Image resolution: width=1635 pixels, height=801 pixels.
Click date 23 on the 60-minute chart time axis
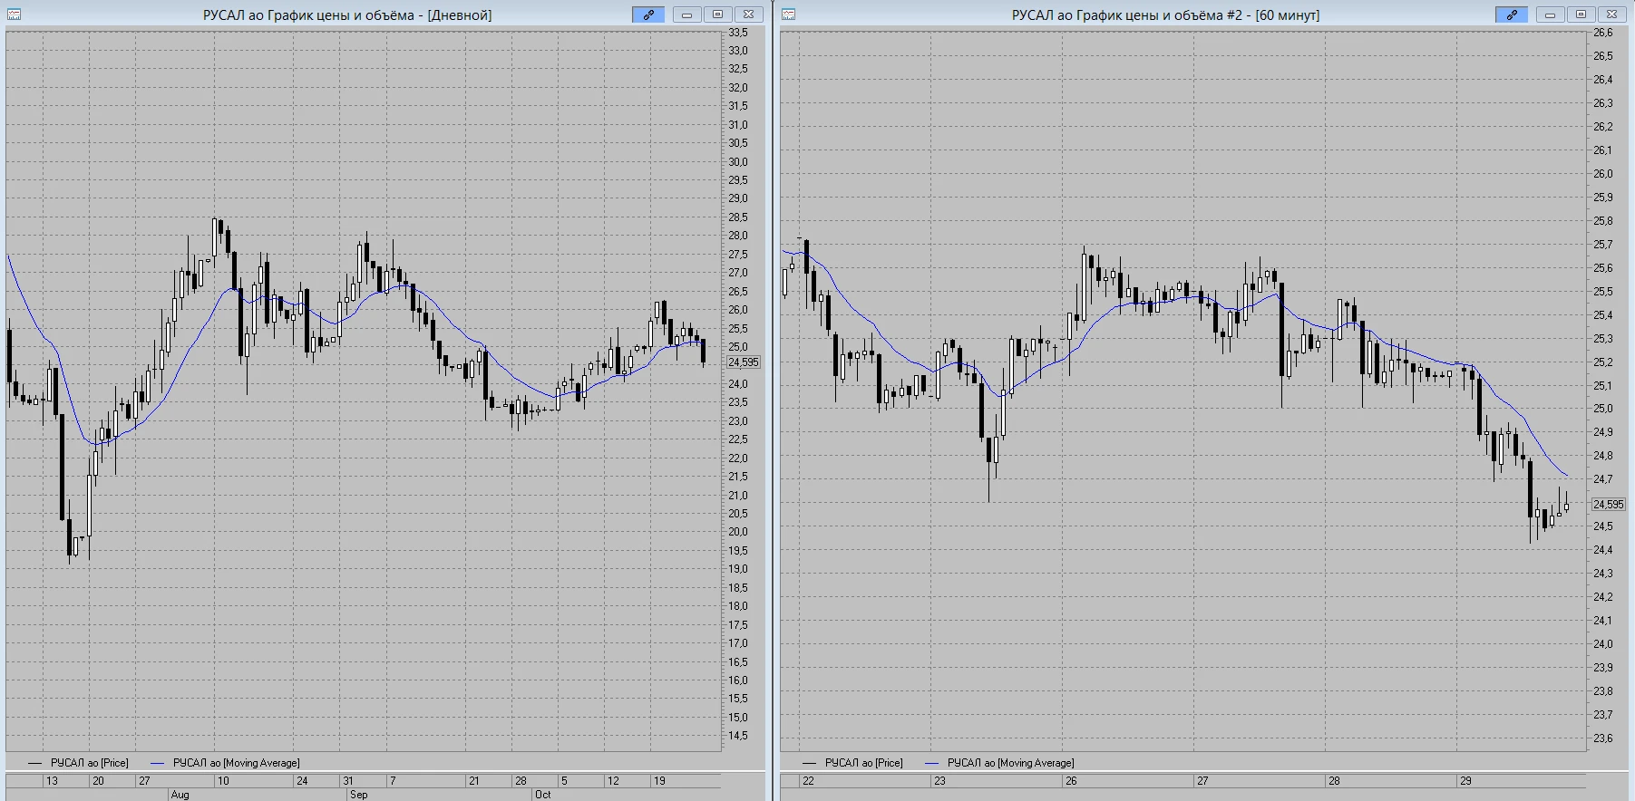pyautogui.click(x=939, y=781)
